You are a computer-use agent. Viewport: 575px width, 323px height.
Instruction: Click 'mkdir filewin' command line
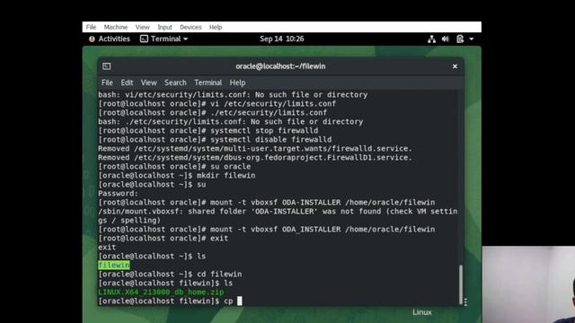176,176
